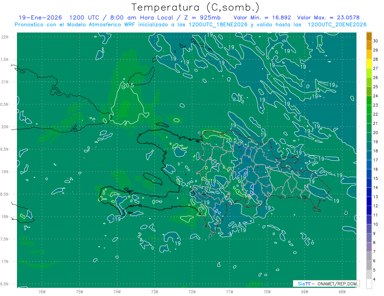Click the legend value '21'
Screen dimensions: 384x296
tap(376, 123)
